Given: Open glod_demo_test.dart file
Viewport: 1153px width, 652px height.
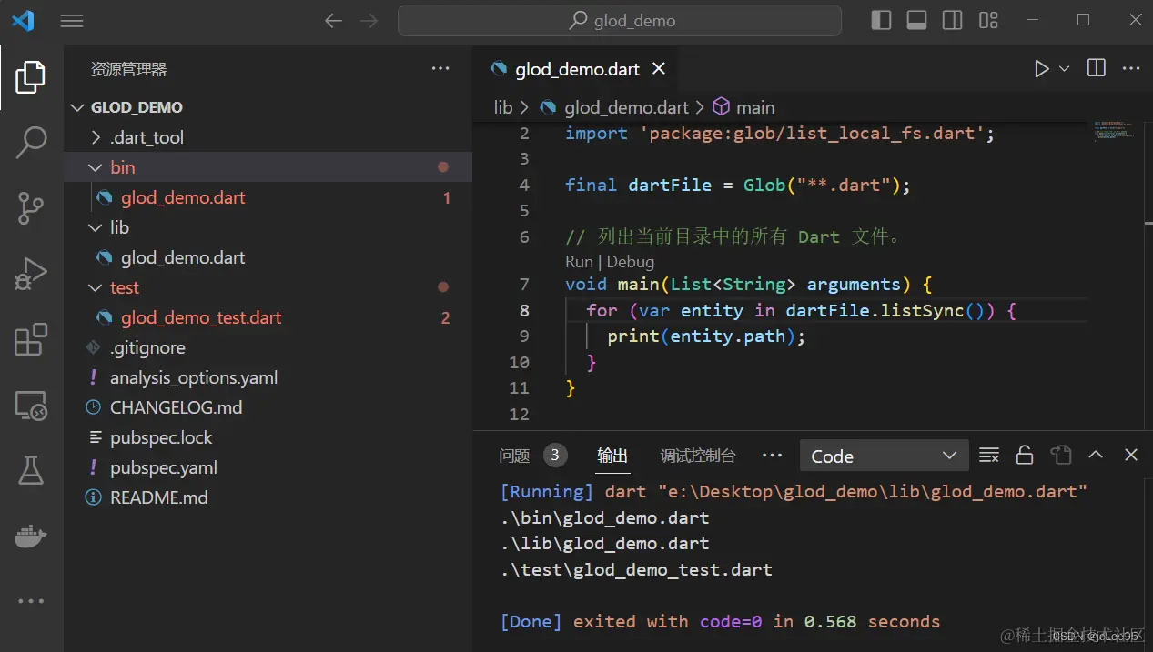Looking at the screenshot, I should 268,317.
